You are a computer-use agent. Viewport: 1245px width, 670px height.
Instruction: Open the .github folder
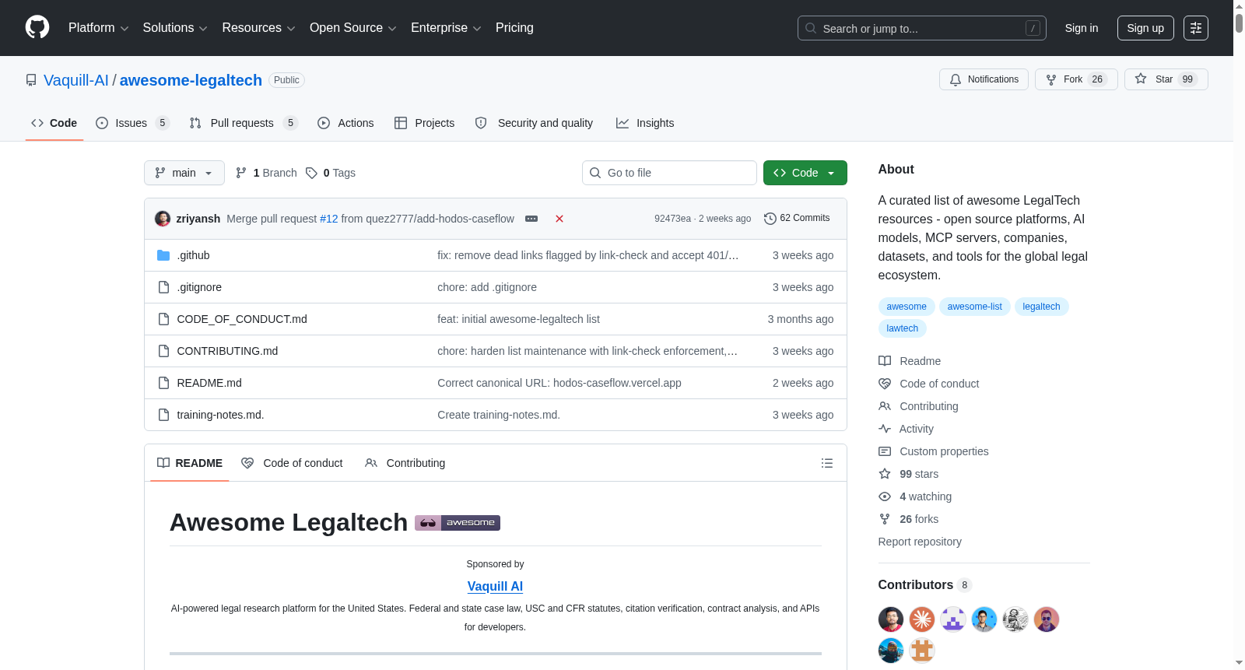(x=193, y=255)
